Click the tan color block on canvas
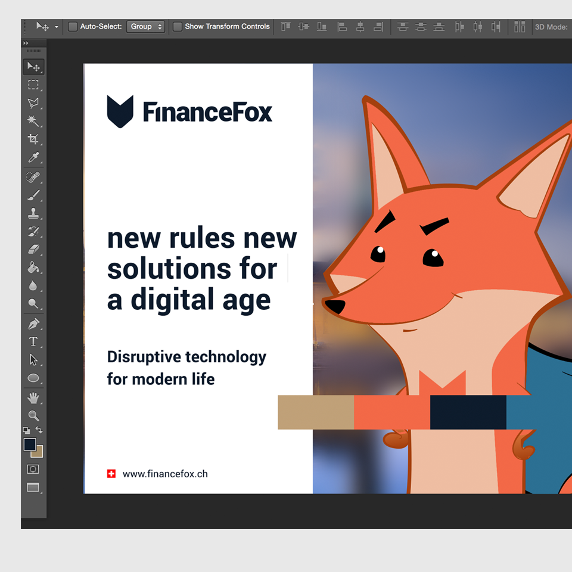The width and height of the screenshot is (572, 572). tap(316, 412)
